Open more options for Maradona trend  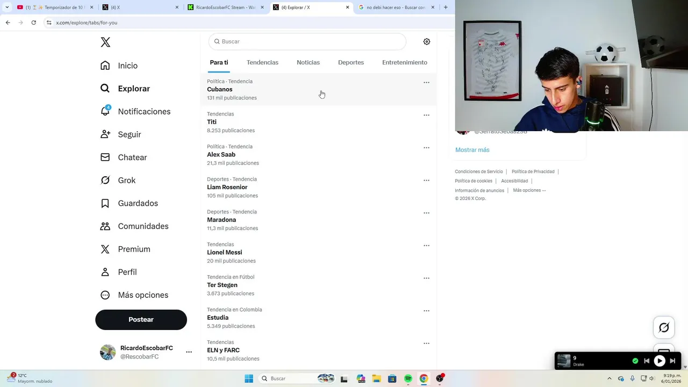(426, 213)
